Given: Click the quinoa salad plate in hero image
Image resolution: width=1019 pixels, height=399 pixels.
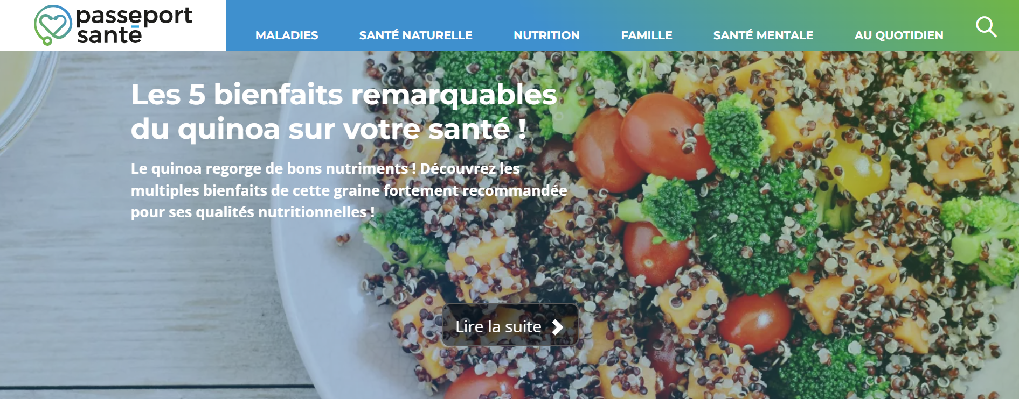Looking at the screenshot, I should [x=647, y=226].
